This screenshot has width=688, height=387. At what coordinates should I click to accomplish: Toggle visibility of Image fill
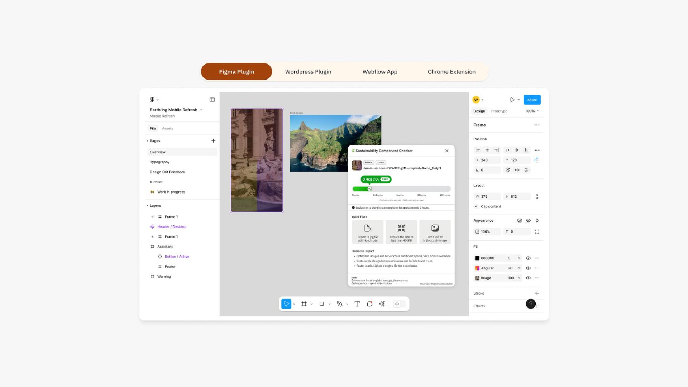pos(528,278)
